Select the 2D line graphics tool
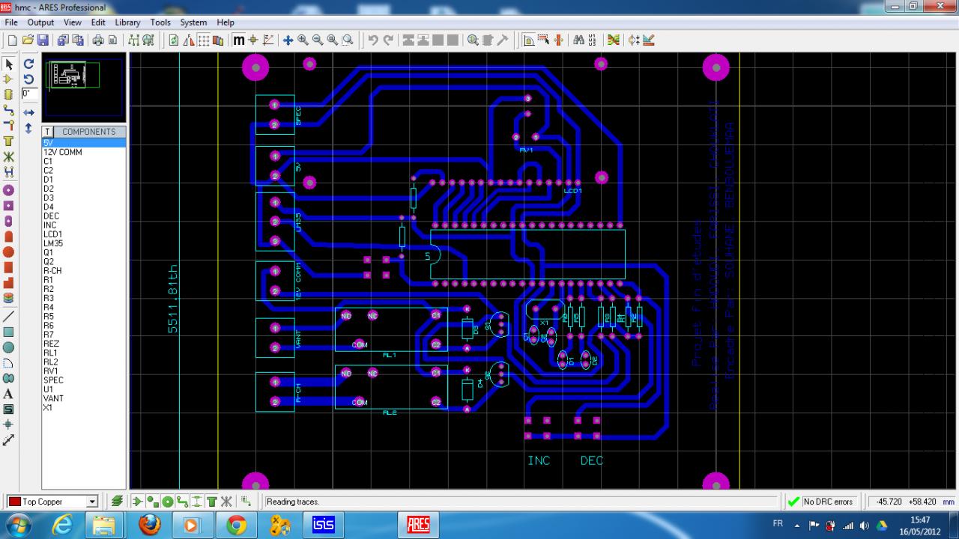Screen dimensions: 959x539 click(9, 316)
